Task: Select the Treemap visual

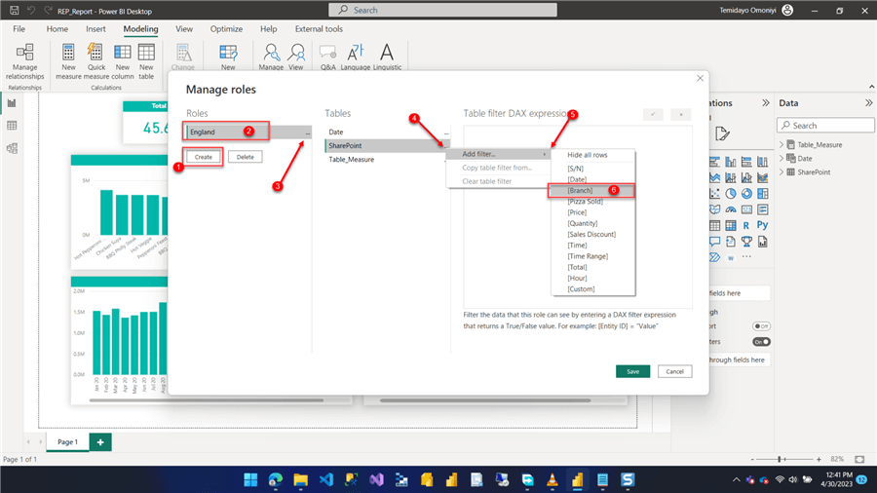Action: 763,193
